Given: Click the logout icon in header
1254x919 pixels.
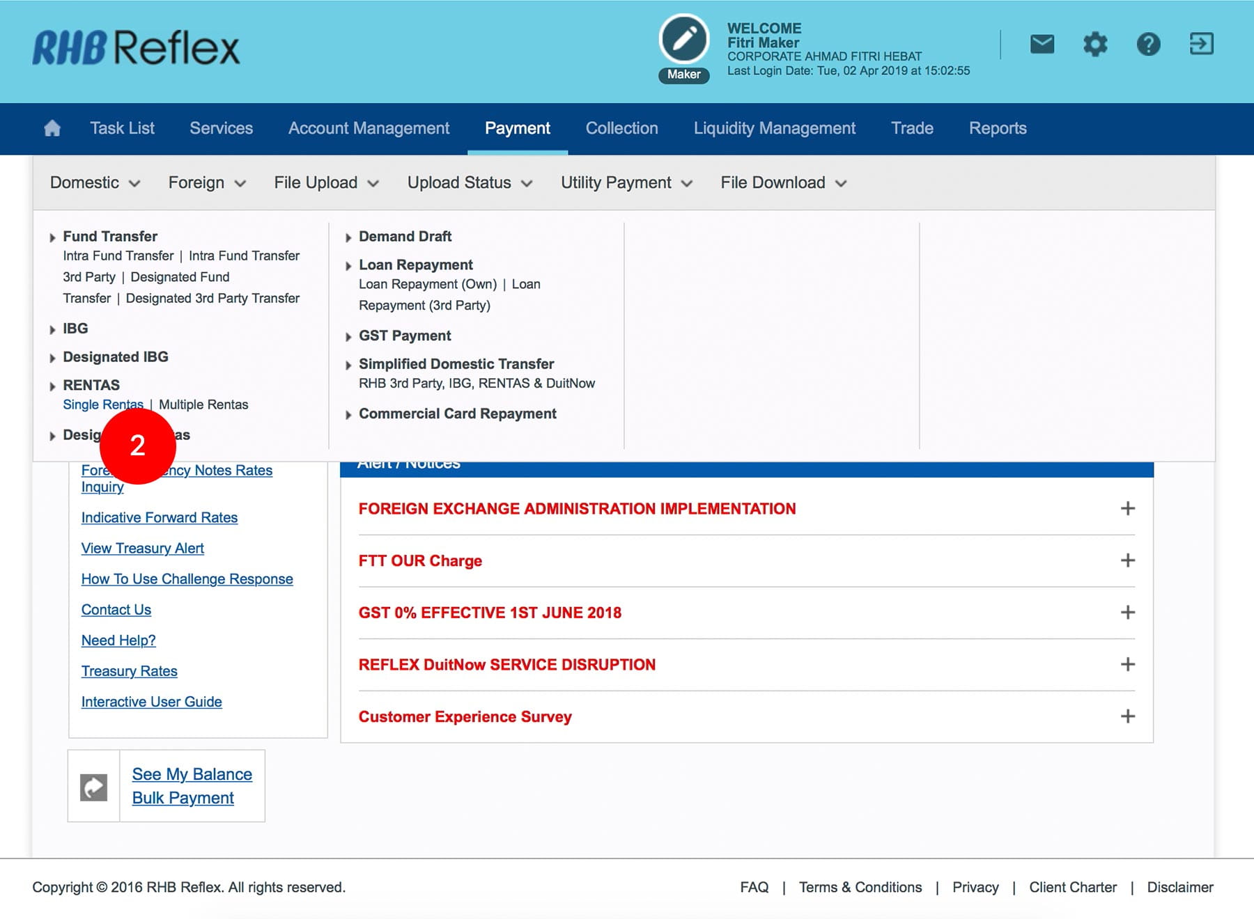Looking at the screenshot, I should coord(1201,45).
